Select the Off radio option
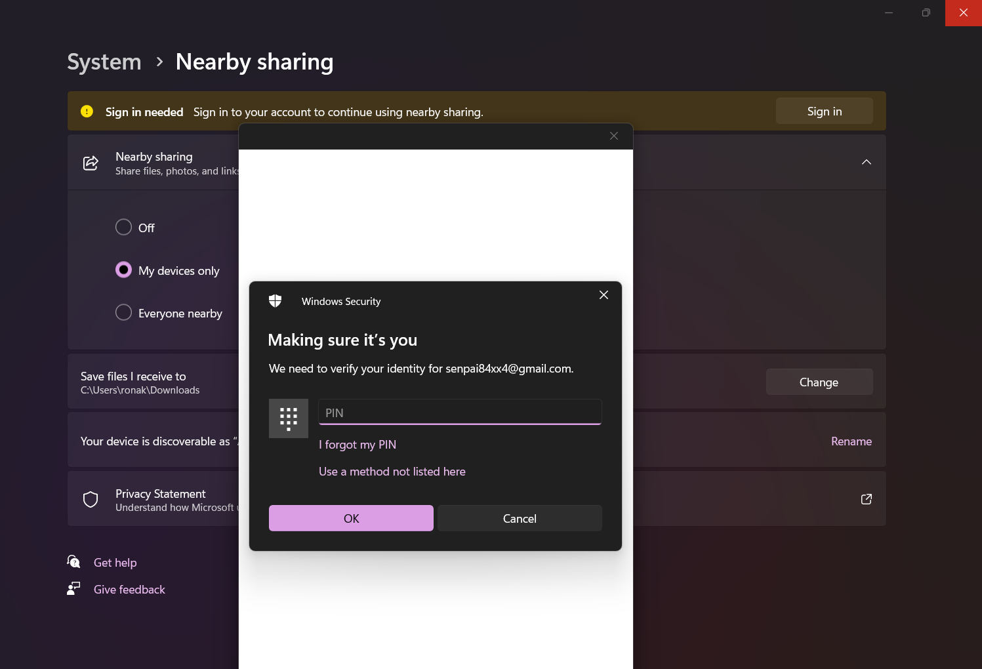The height and width of the screenshot is (669, 982). pyautogui.click(x=123, y=227)
